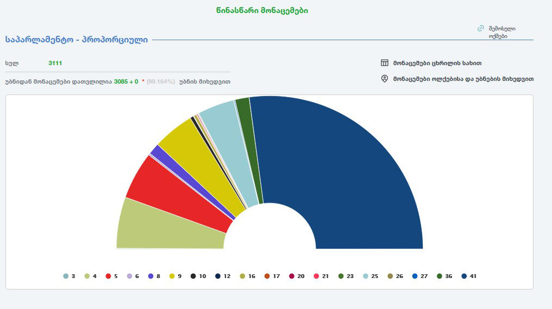Click the chain-link icon beside შემოსული ოქმები
This screenshot has height=309, width=552.
(480, 28)
